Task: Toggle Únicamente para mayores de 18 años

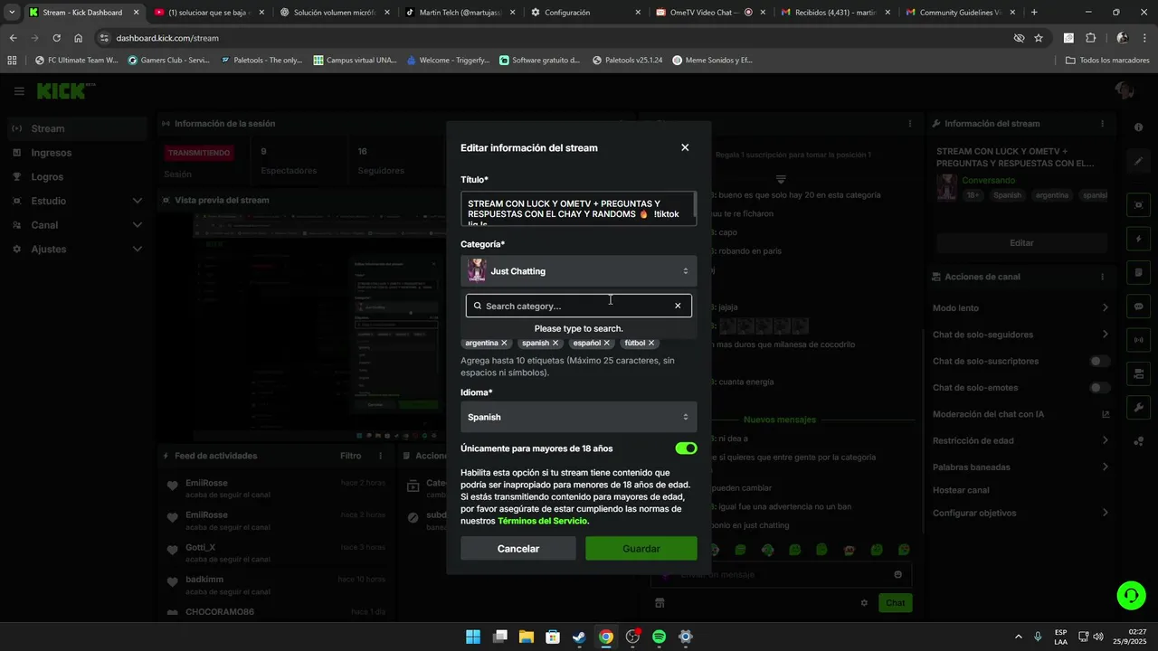Action: (x=686, y=448)
